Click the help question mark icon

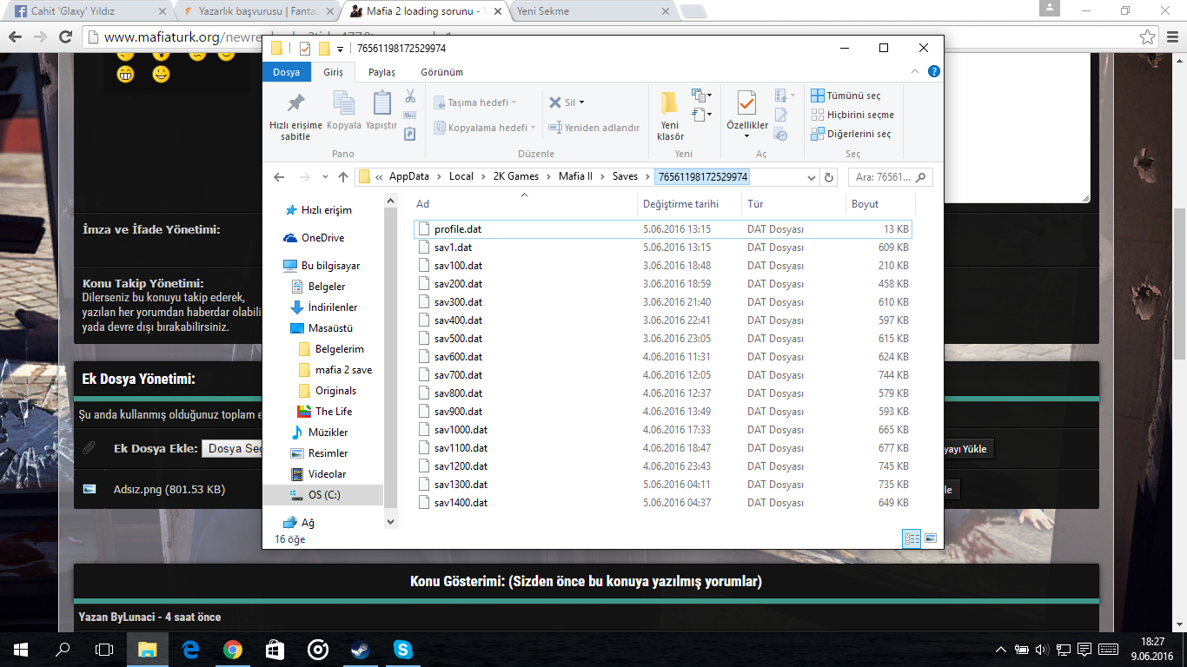(933, 72)
